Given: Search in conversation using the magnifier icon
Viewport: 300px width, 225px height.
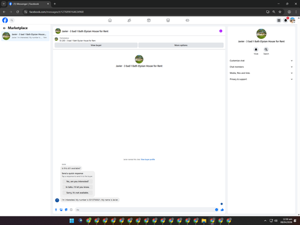Looking at the screenshot, I should (x=266, y=49).
